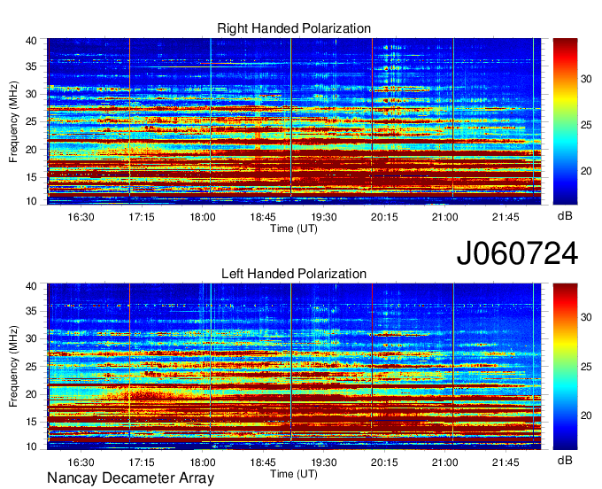
Task: Click the 18:45 tick on the top plot
Action: click(263, 217)
